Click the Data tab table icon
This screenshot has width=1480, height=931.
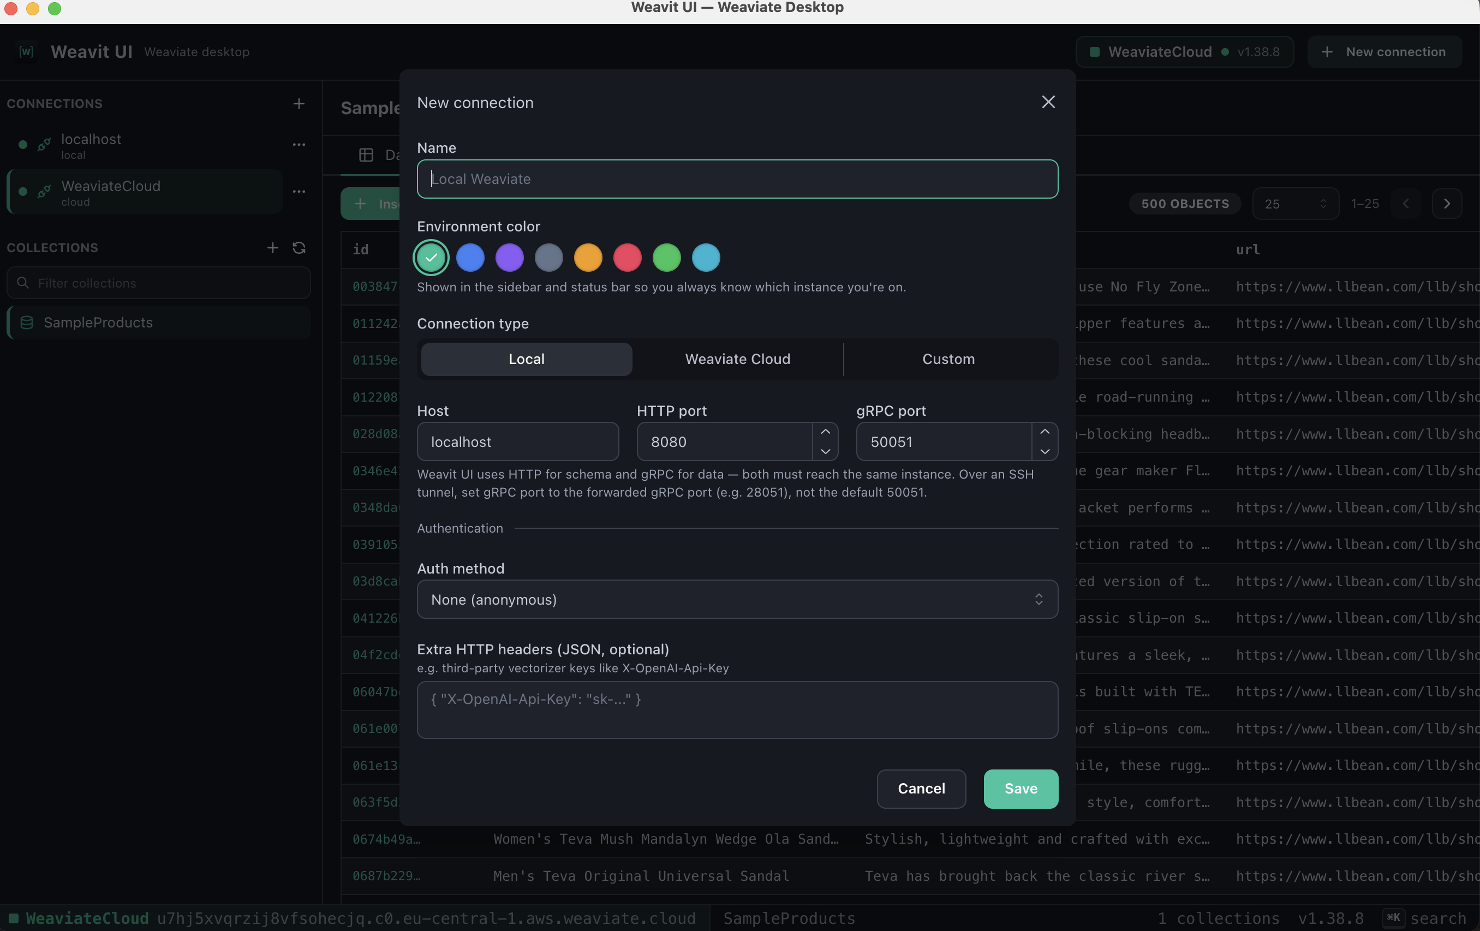click(366, 155)
